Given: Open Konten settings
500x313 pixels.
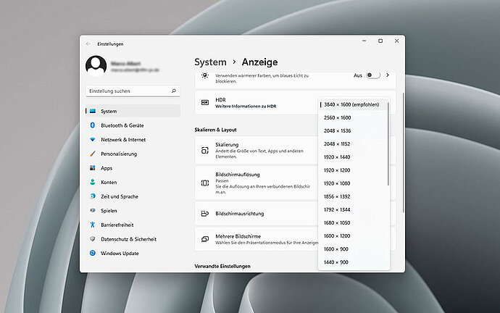Looking at the screenshot, I should pos(133,182).
